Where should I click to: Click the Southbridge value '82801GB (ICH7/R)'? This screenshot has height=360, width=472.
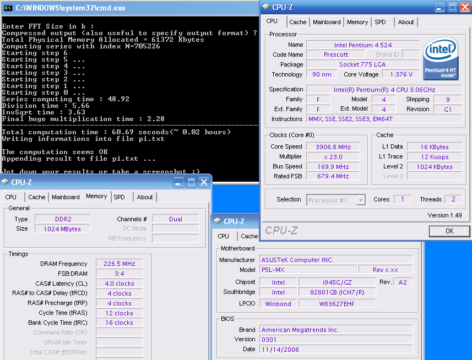(x=337, y=292)
